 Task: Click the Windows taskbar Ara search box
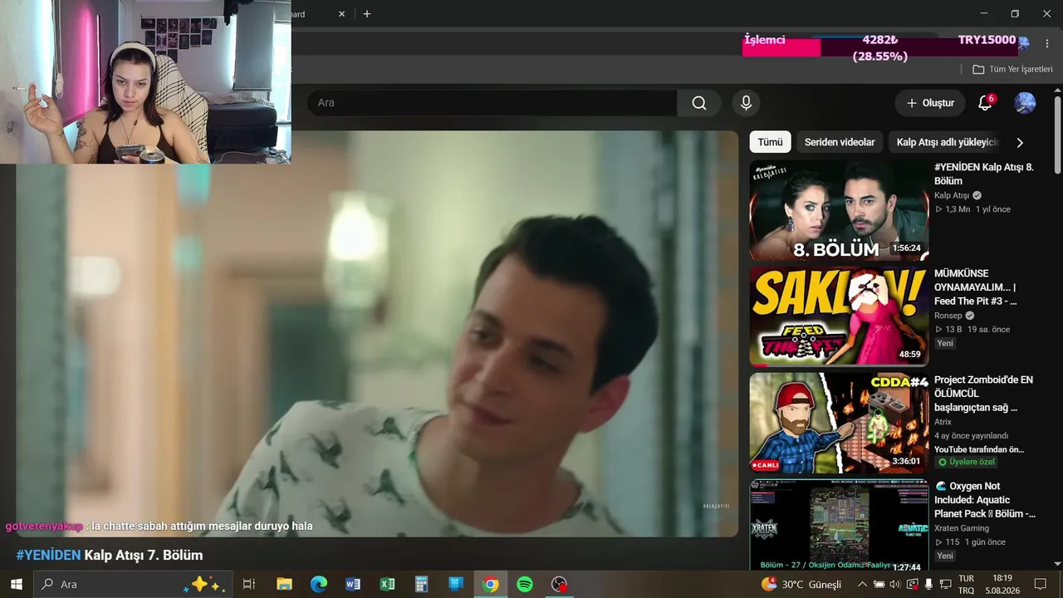coord(132,584)
